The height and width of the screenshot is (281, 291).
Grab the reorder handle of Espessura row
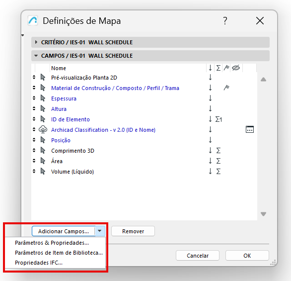(34, 98)
